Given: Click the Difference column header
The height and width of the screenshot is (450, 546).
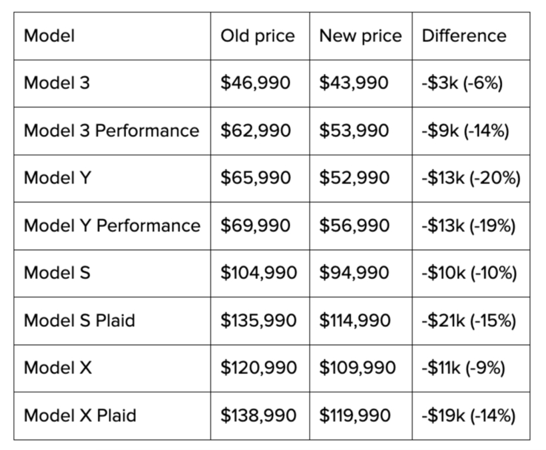Looking at the screenshot, I should coord(464,35).
